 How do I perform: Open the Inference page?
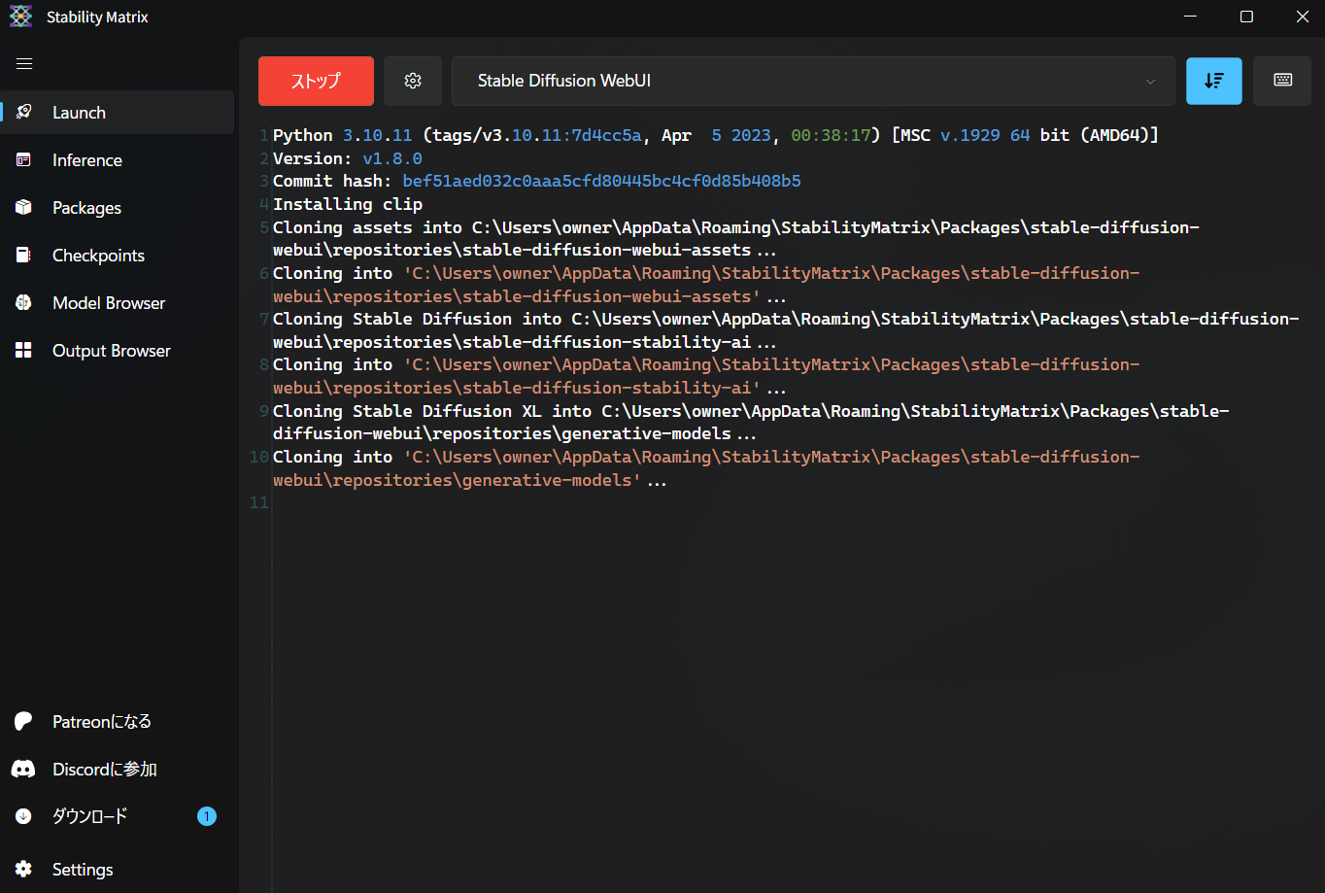tap(118, 159)
